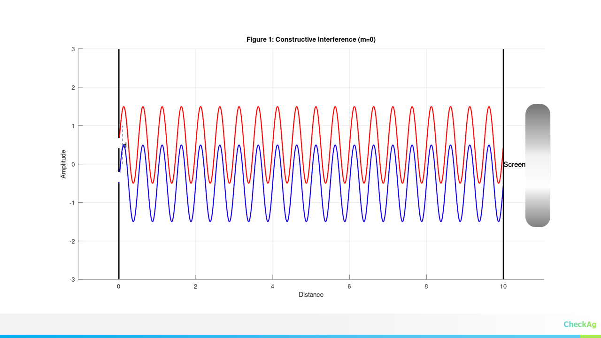601x338 pixels.
Task: Click the y-axis tick label -2
Action: [x=72, y=241]
